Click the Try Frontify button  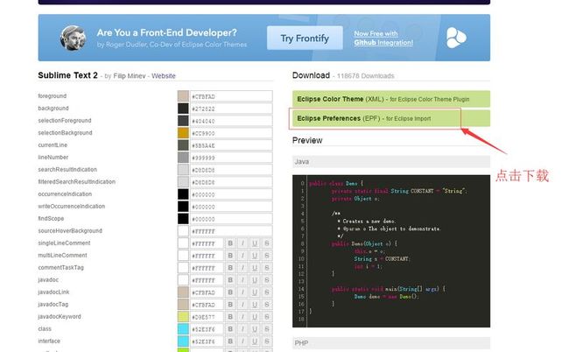pyautogui.click(x=305, y=38)
